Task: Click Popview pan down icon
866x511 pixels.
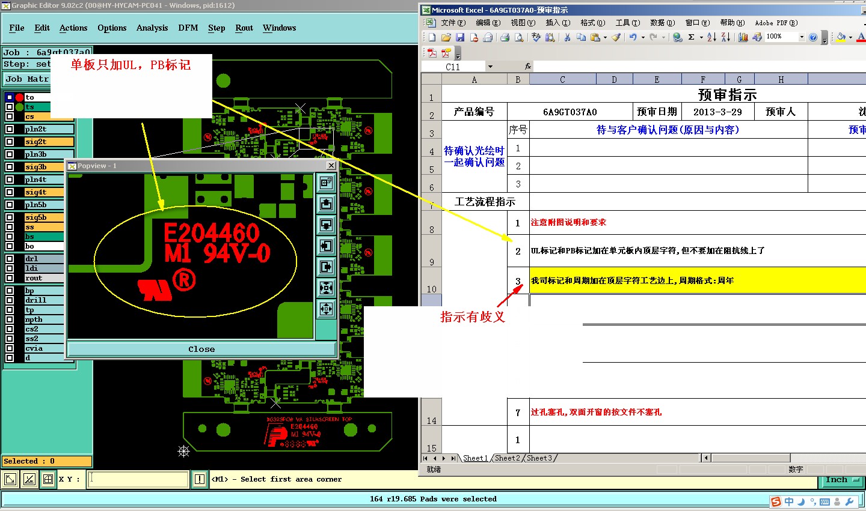Action: pyautogui.click(x=326, y=225)
